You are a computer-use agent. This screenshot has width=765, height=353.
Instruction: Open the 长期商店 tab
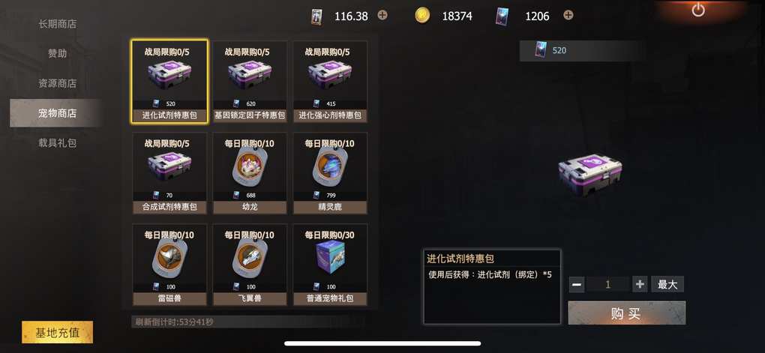[x=58, y=23]
